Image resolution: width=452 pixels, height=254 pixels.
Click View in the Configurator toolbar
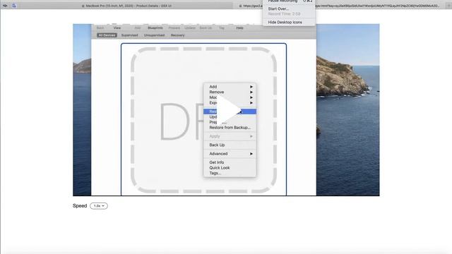[117, 28]
